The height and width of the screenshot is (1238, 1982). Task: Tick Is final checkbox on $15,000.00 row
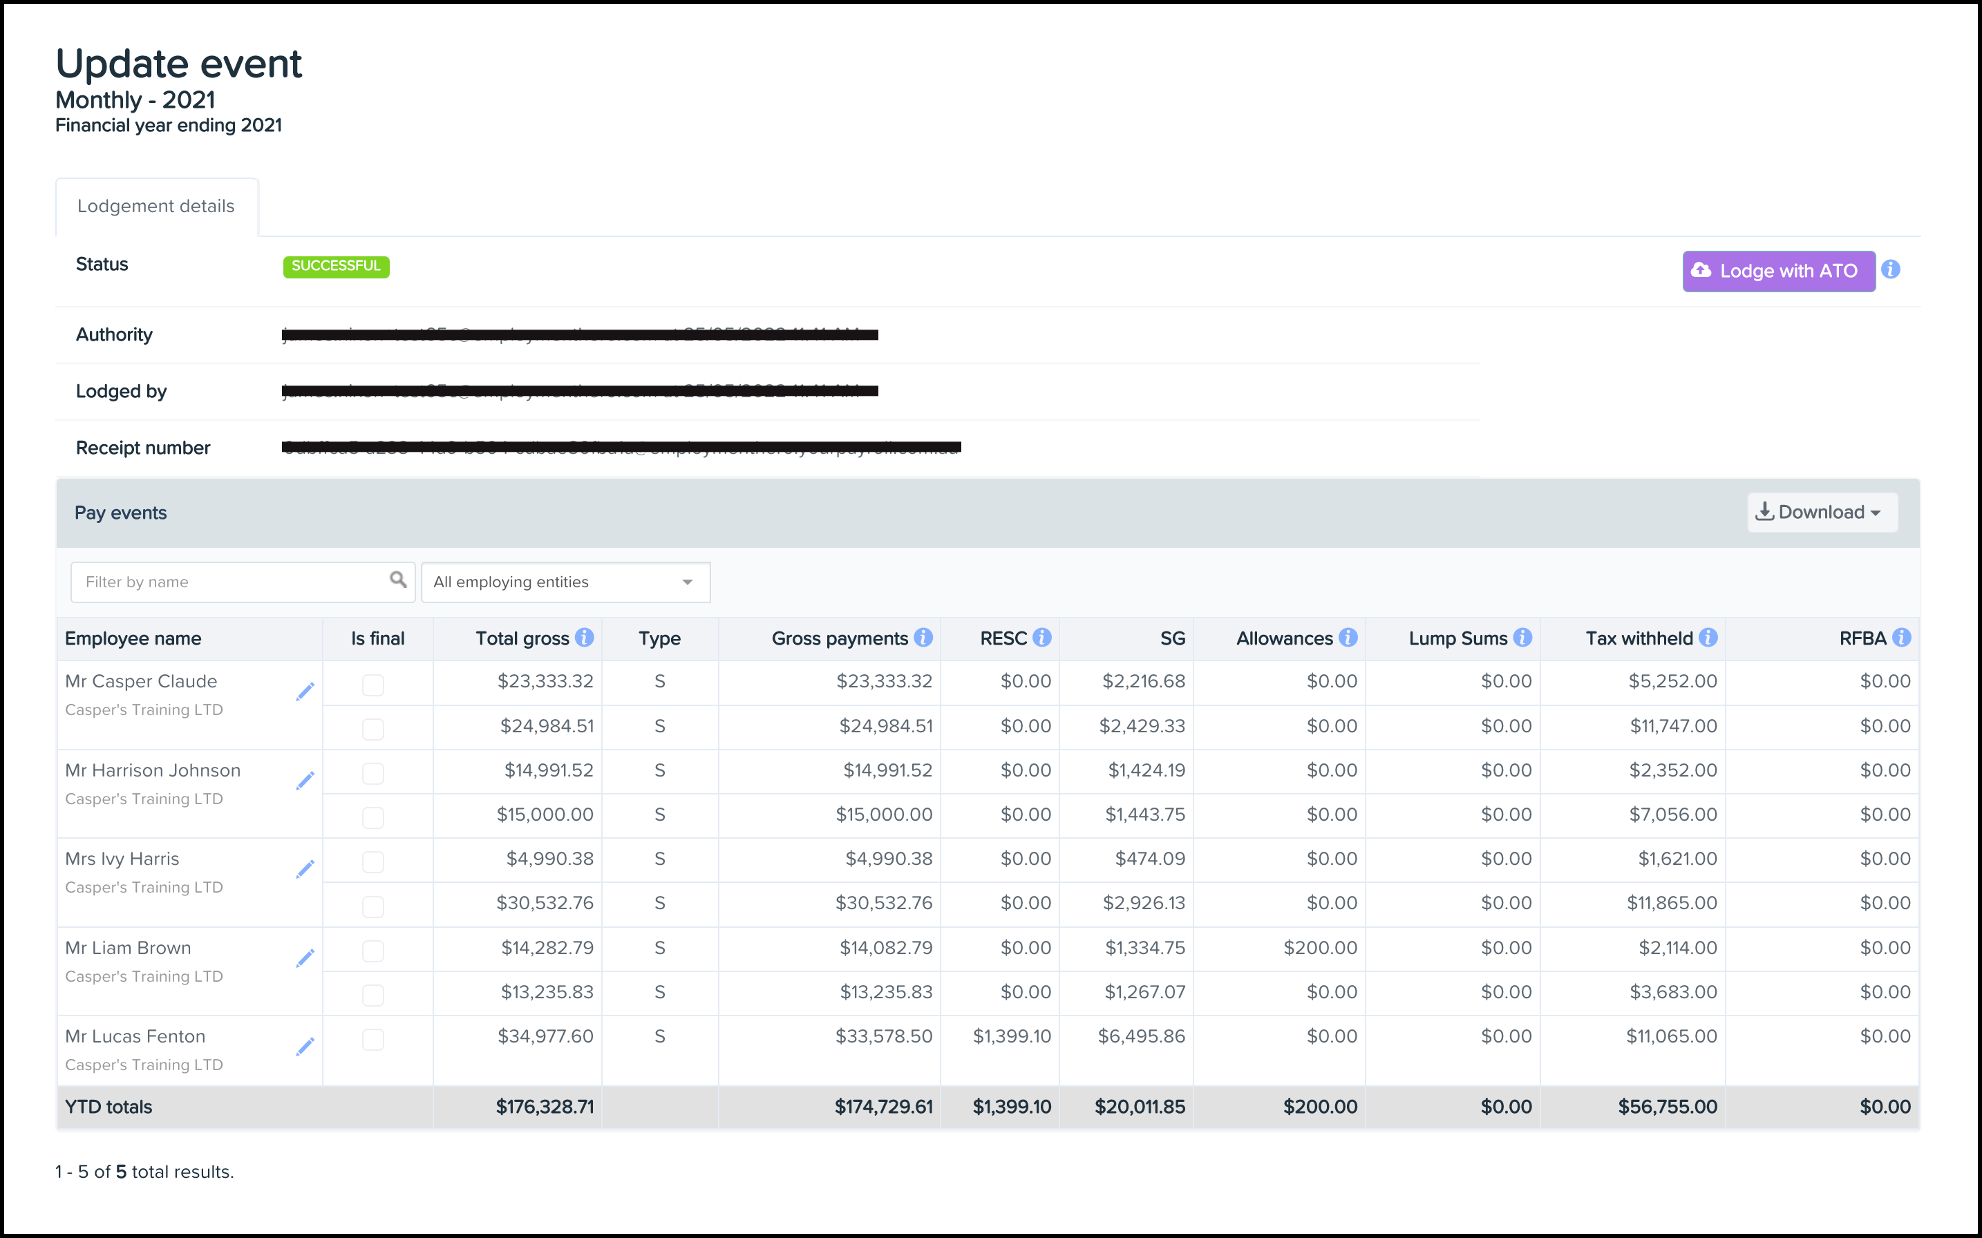372,817
